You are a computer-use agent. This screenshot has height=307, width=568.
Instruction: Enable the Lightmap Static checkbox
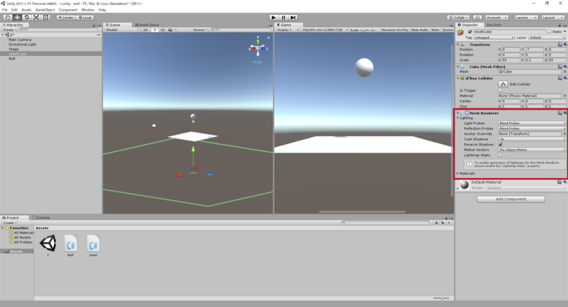point(501,155)
